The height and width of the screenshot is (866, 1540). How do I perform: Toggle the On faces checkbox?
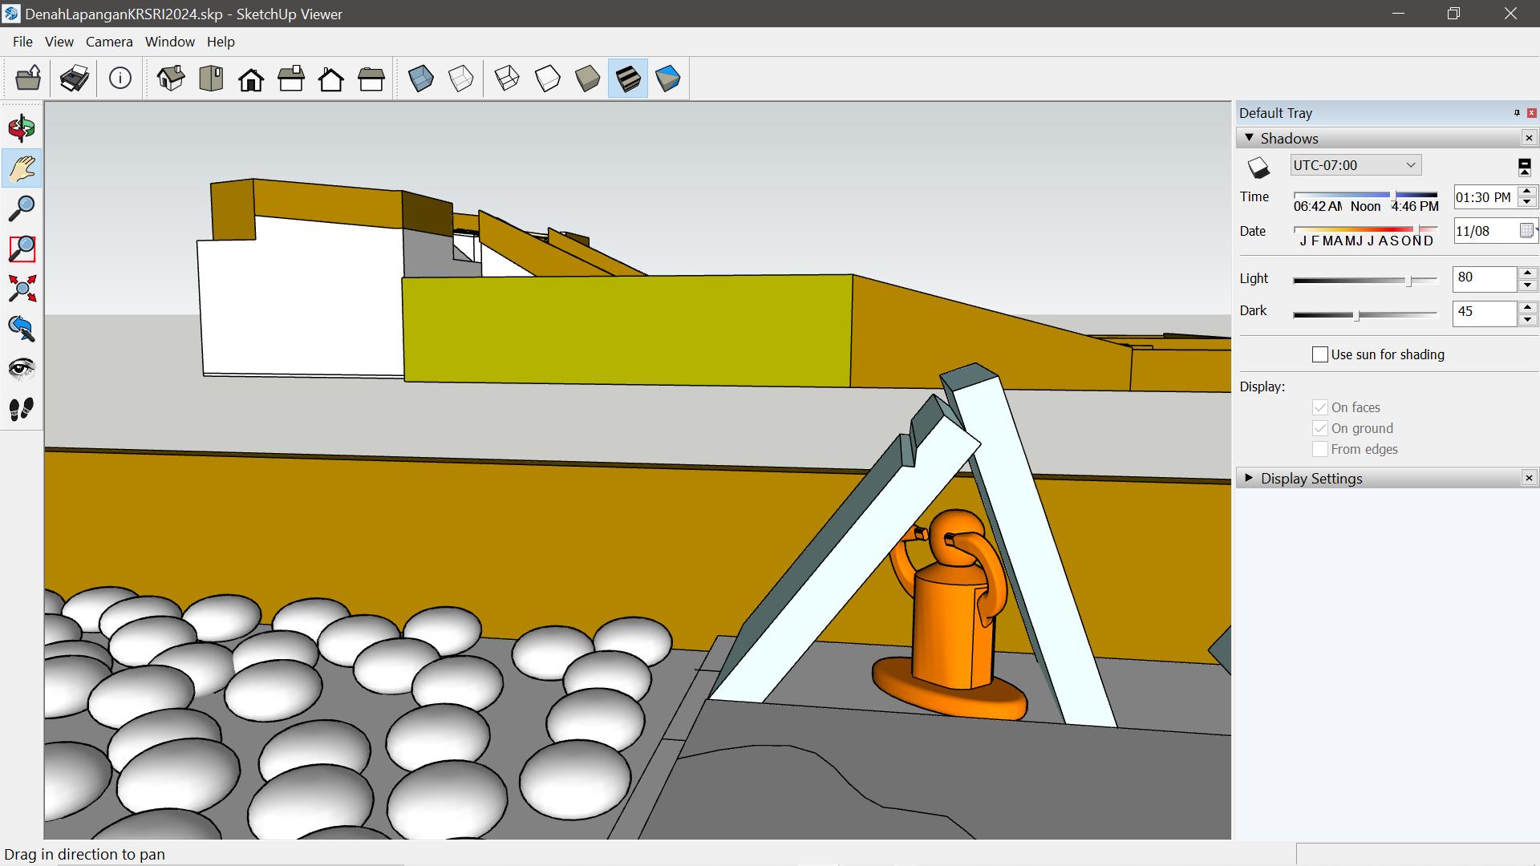point(1319,407)
